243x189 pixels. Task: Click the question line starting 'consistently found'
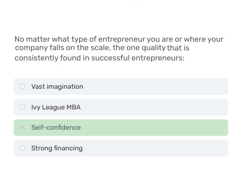(99, 58)
